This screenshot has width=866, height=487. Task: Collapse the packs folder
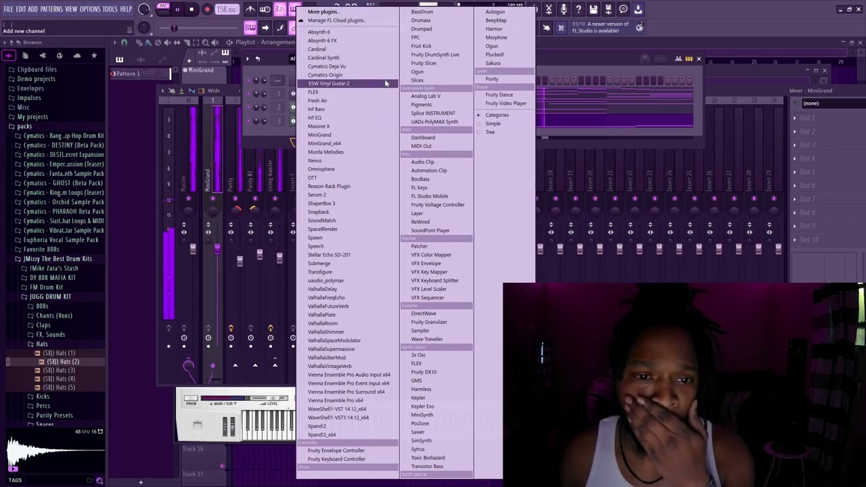point(20,126)
